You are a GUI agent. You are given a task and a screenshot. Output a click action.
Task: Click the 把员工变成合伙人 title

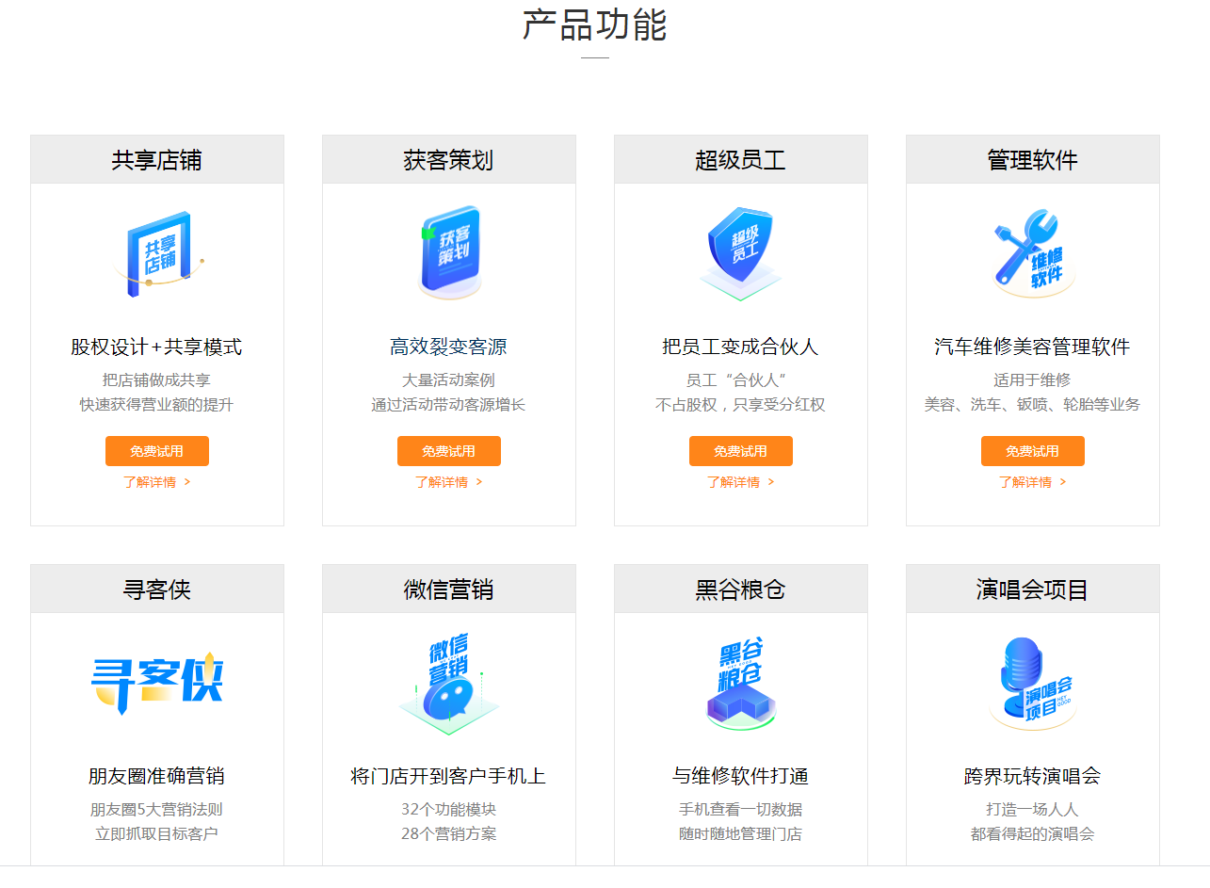tap(741, 347)
